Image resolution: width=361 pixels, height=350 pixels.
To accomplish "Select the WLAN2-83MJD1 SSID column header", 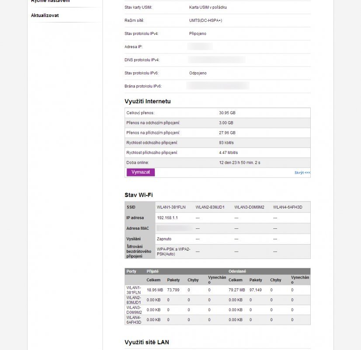I will point(210,207).
